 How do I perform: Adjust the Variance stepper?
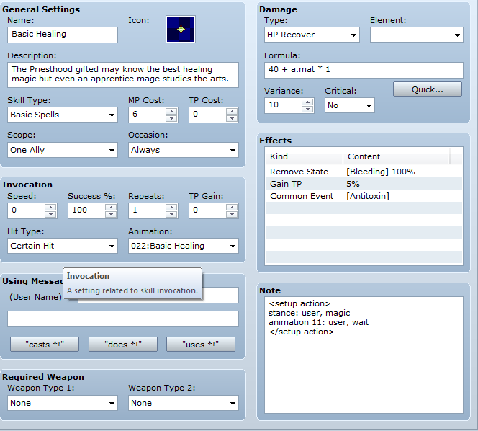coord(307,105)
